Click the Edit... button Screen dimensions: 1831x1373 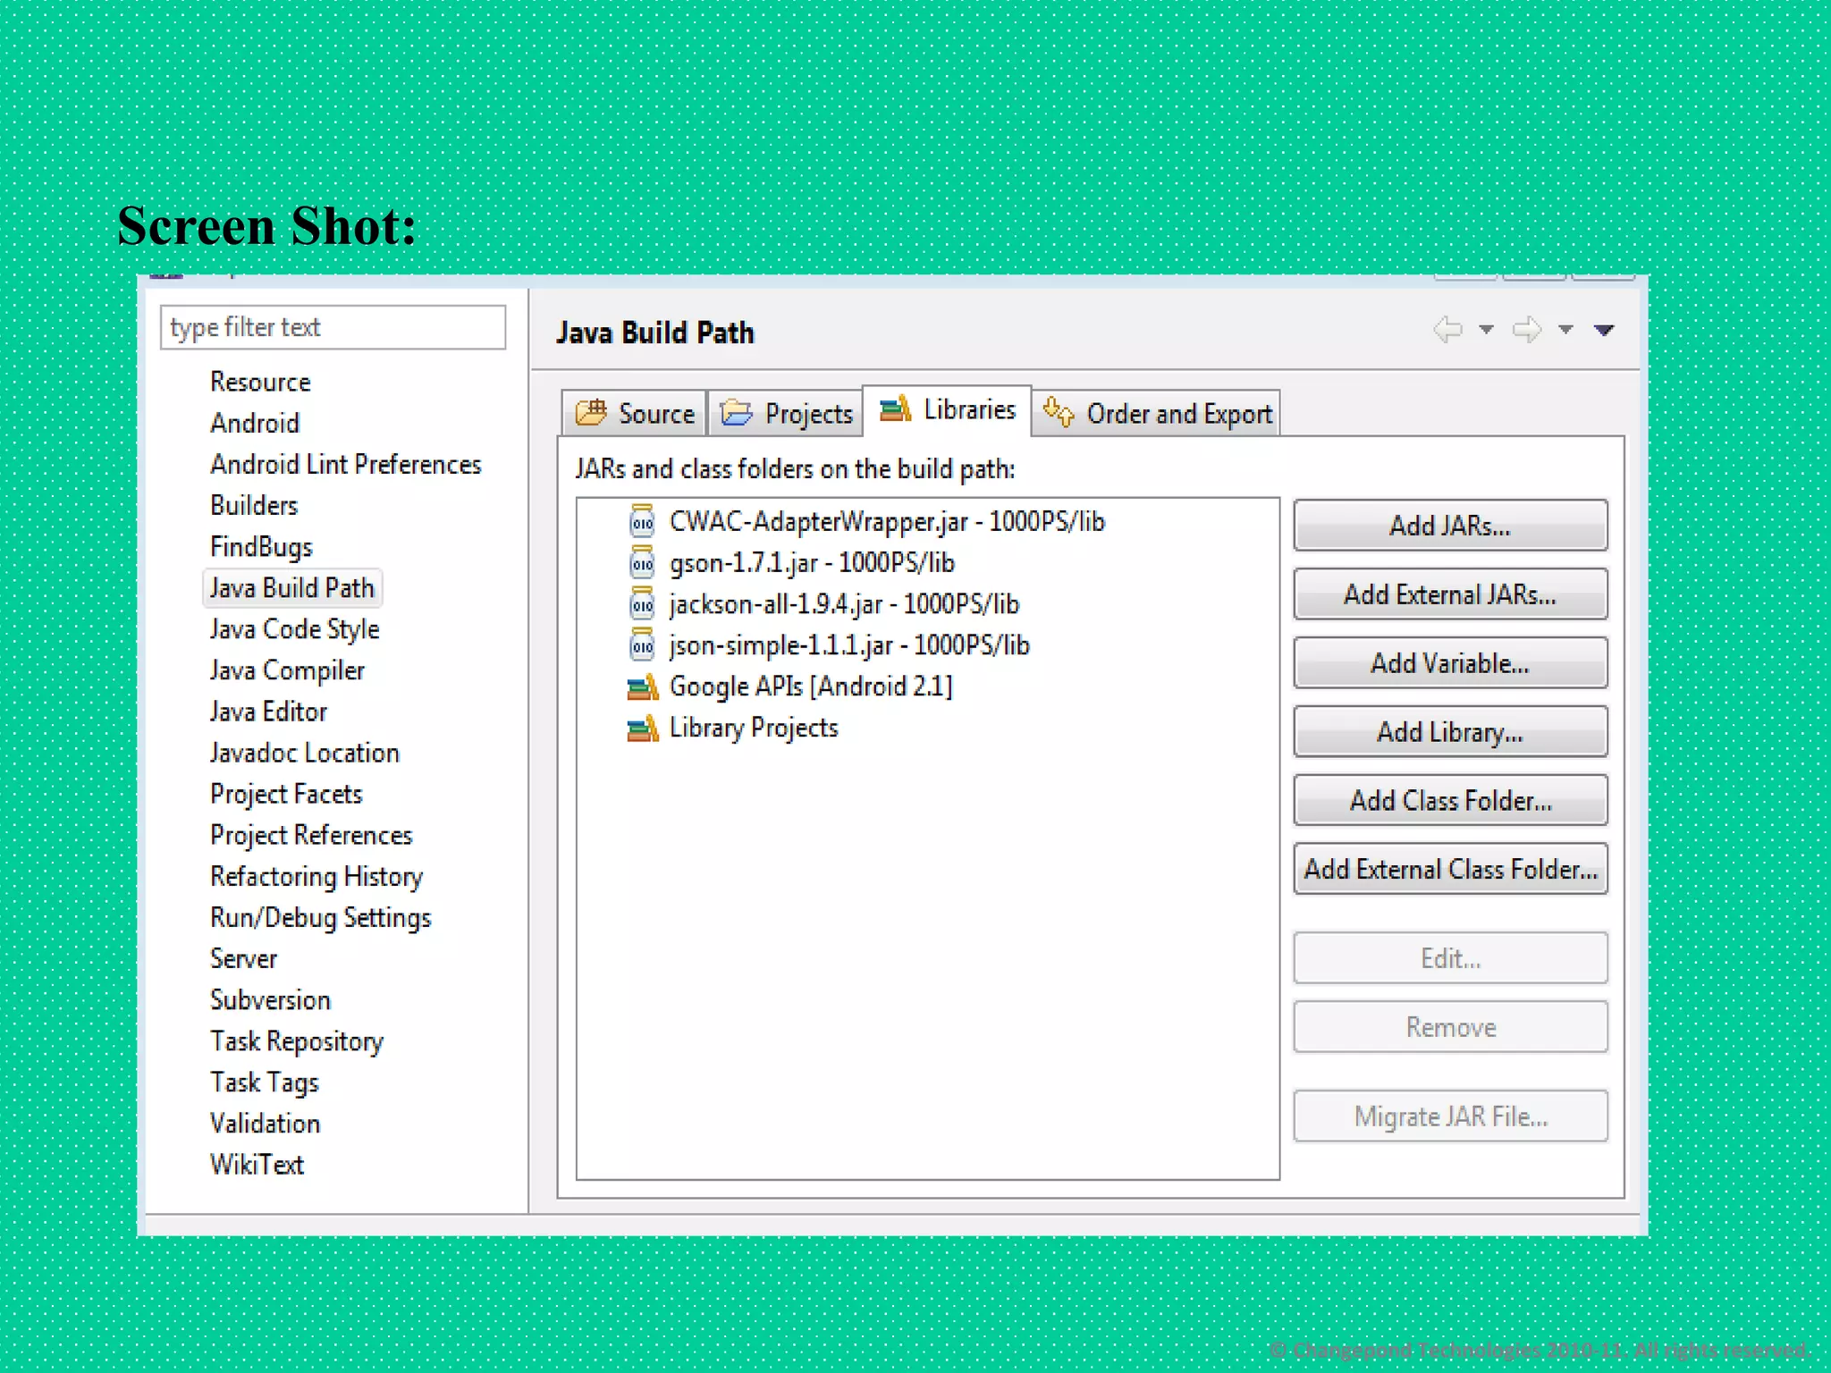pyautogui.click(x=1450, y=958)
